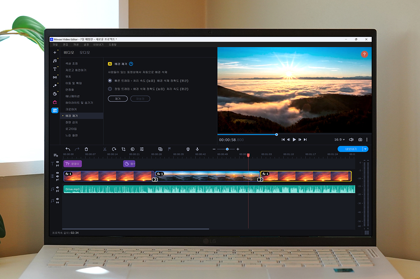Toggle eye visibility on the title track
Image resolution: width=420 pixels, height=279 pixels.
pos(57,162)
